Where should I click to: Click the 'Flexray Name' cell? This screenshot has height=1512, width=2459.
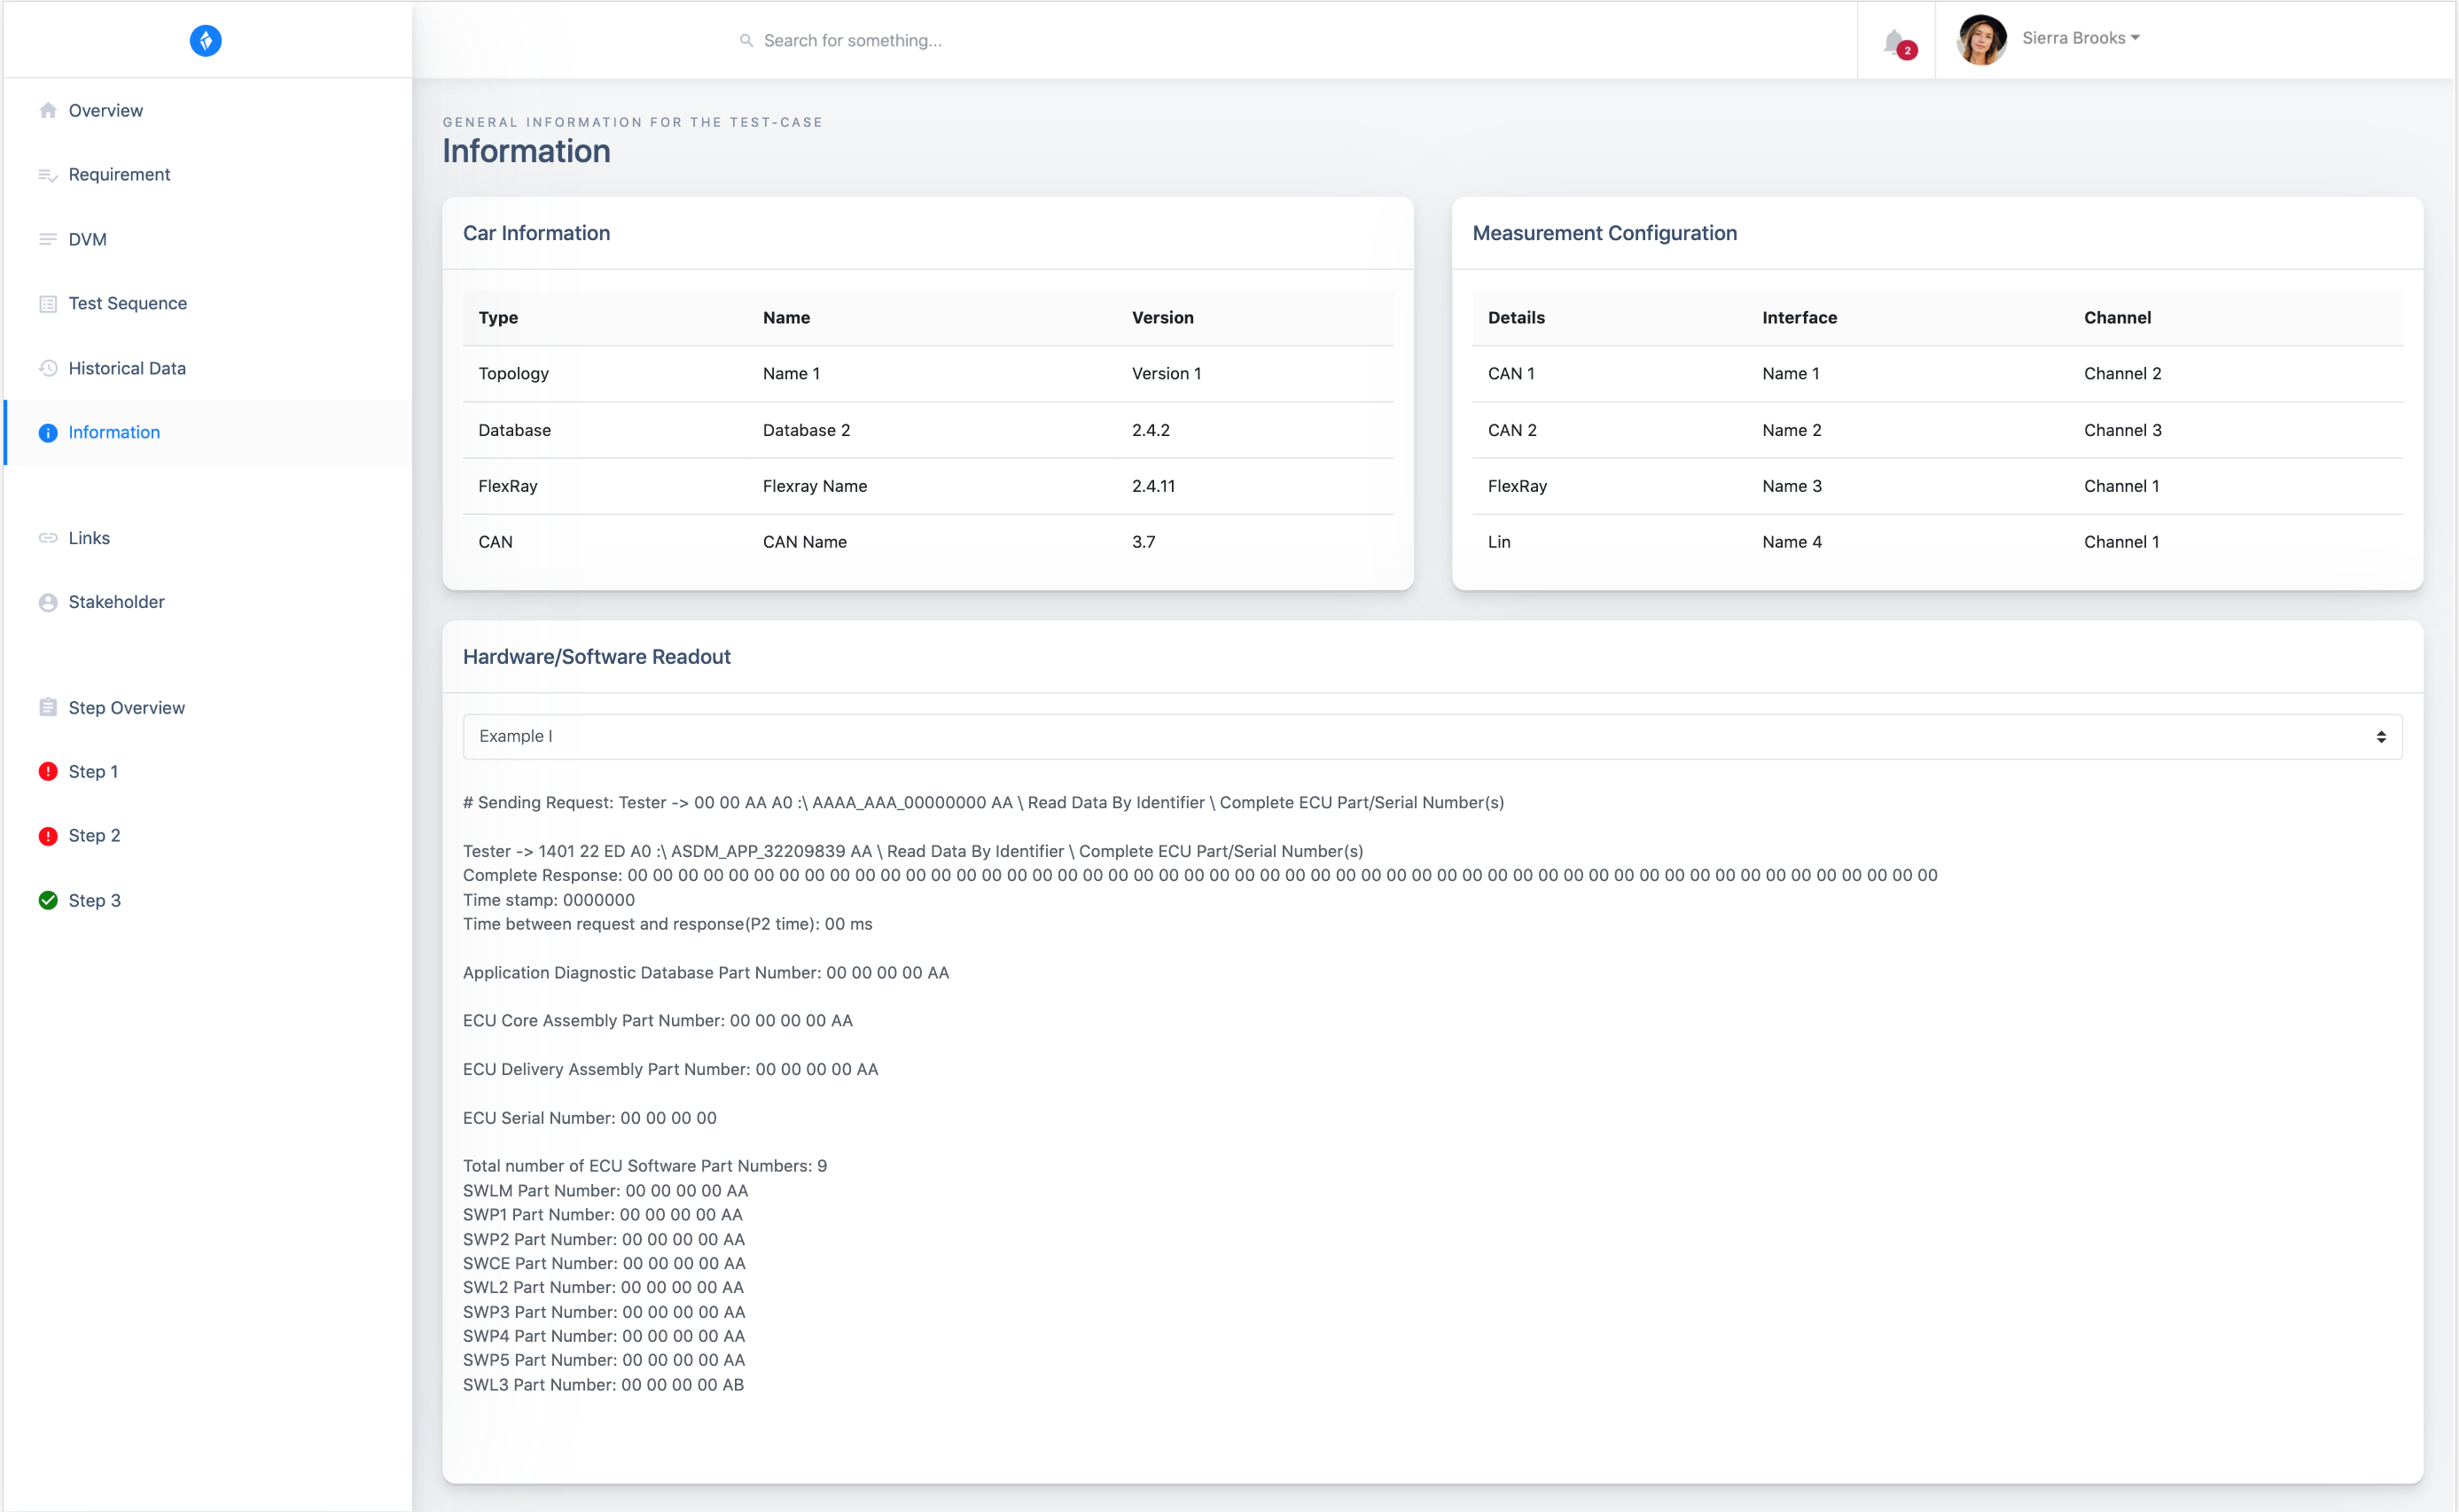(x=814, y=486)
